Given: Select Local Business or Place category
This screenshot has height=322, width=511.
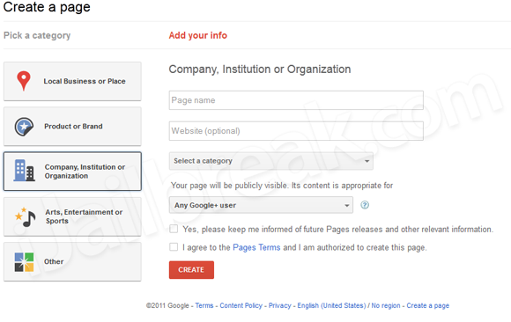Looking at the screenshot, I should 72,81.
